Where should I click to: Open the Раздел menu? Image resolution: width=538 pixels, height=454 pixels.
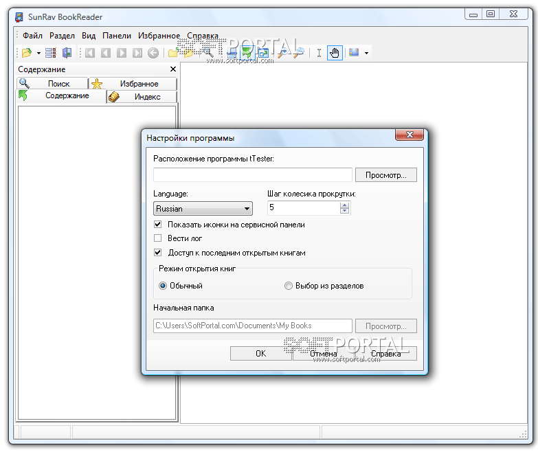point(62,36)
